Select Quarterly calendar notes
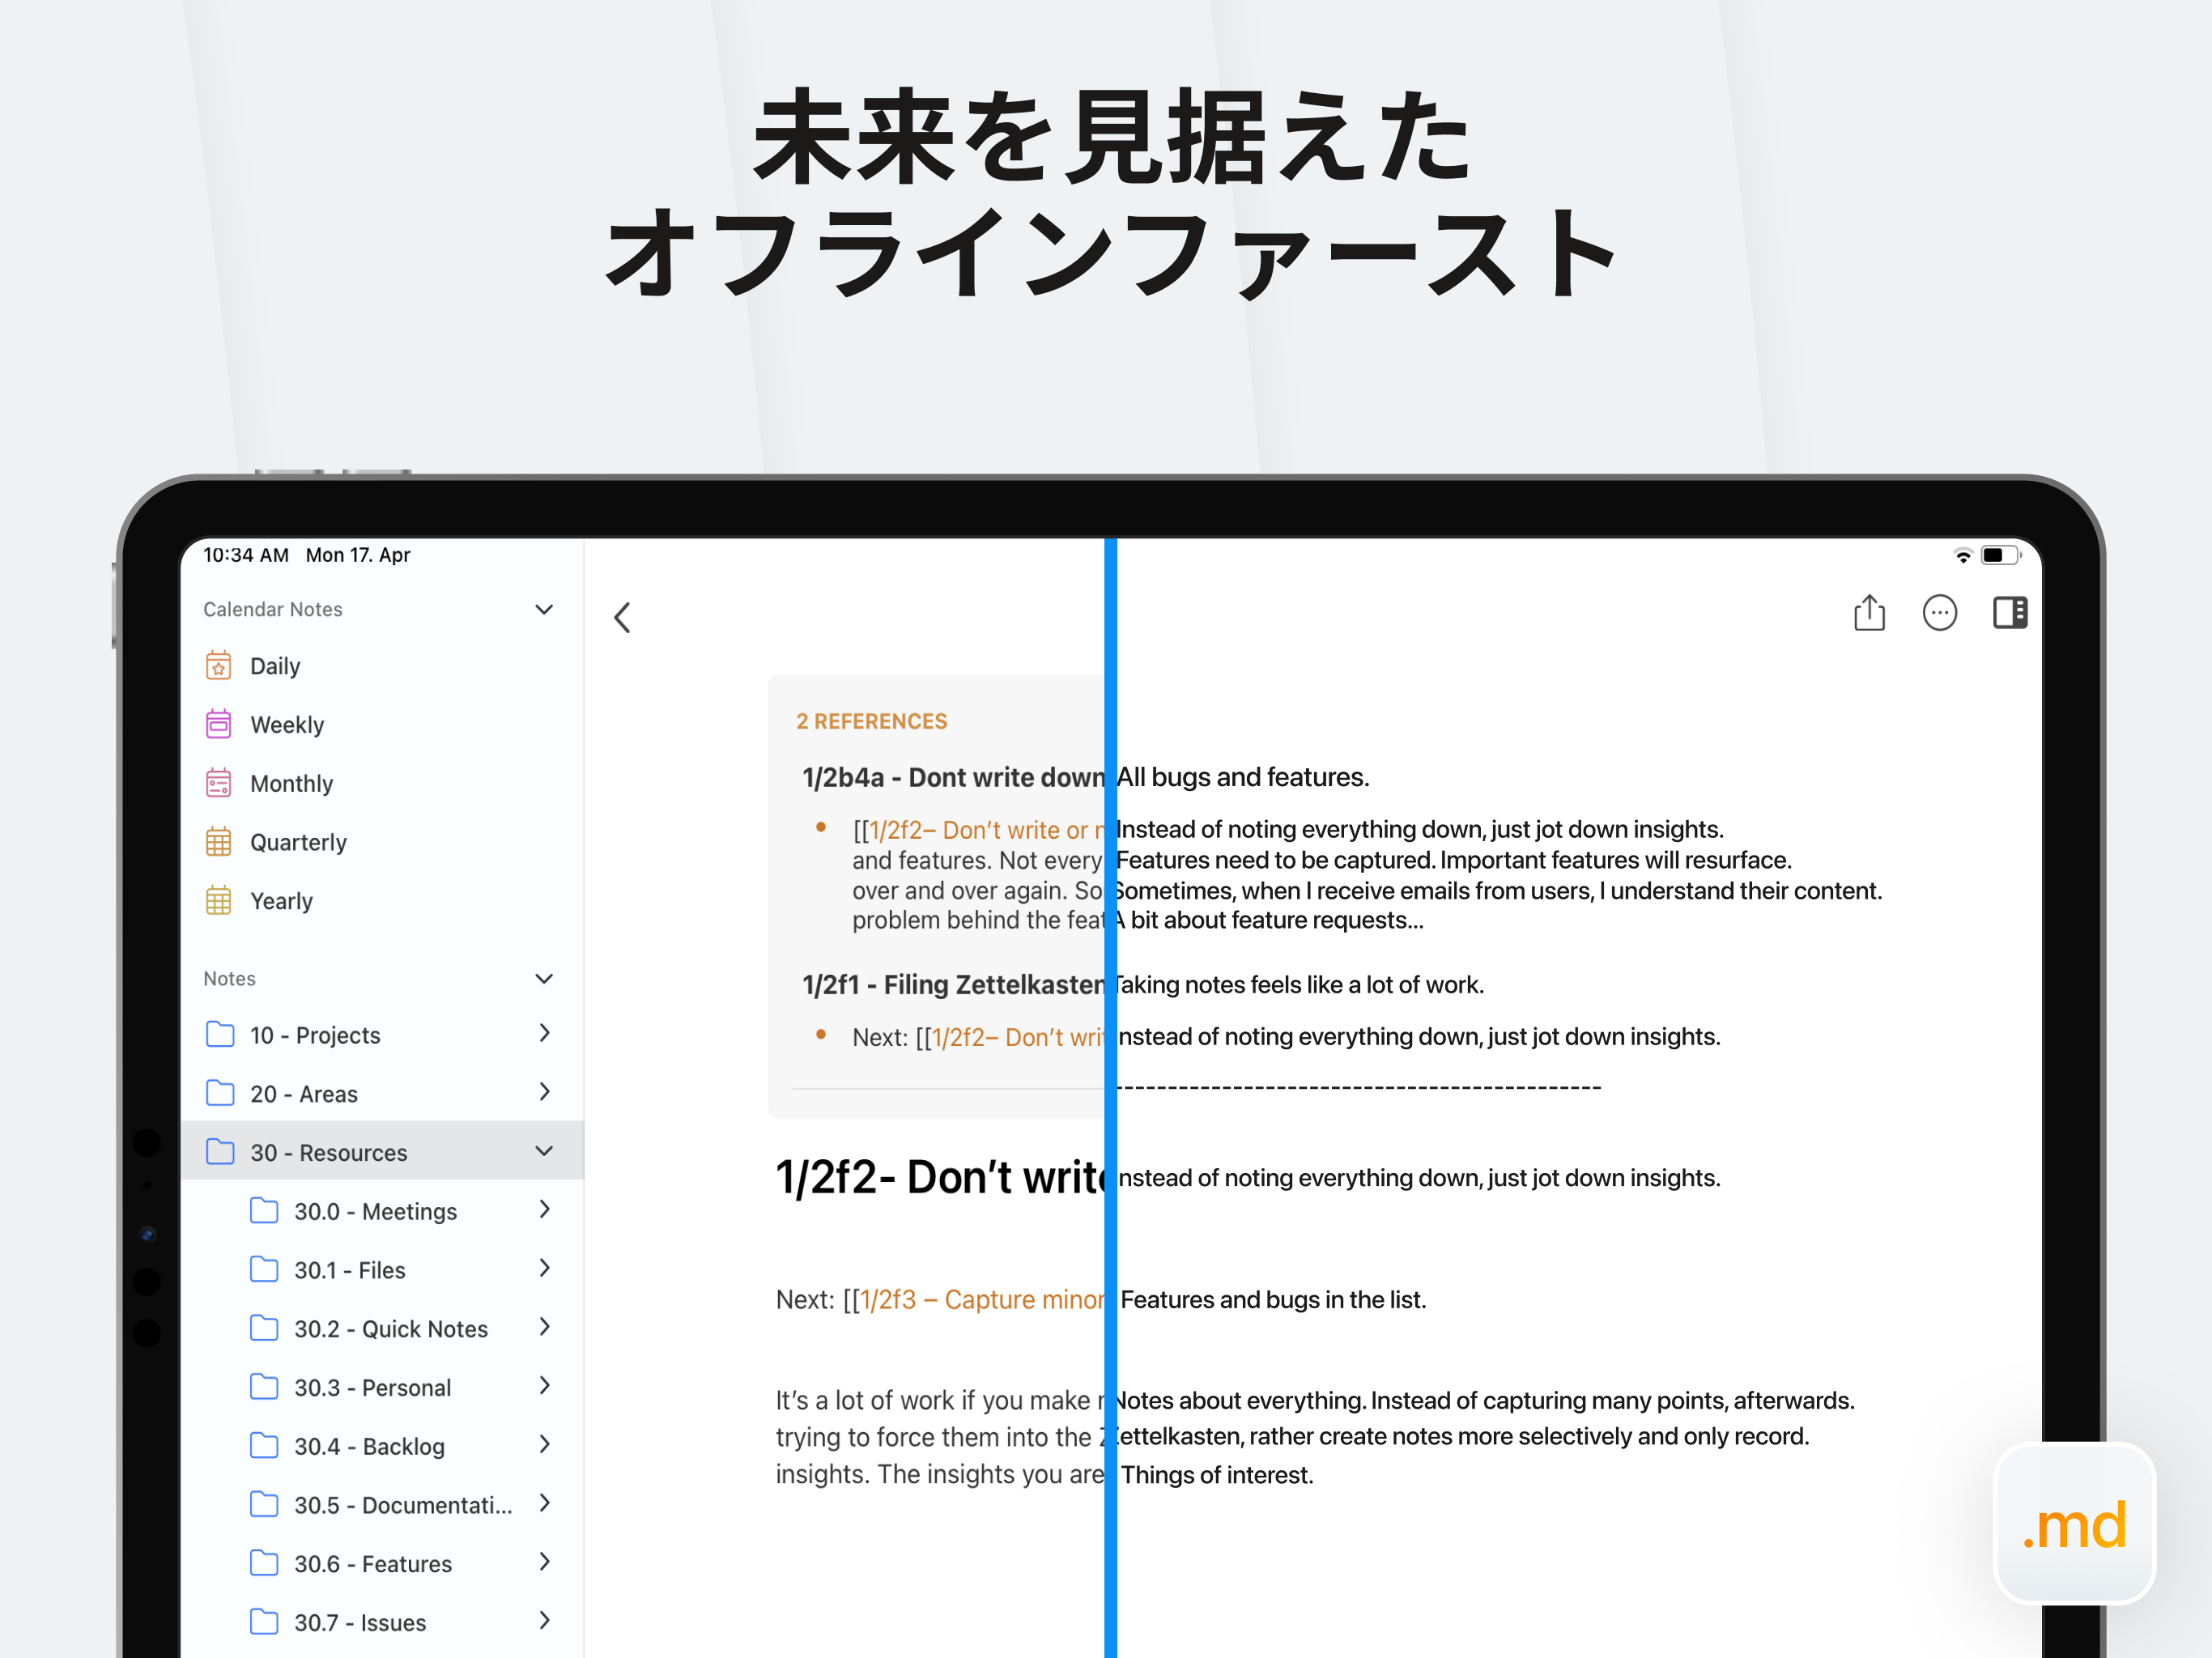This screenshot has width=2212, height=1658. (x=297, y=842)
